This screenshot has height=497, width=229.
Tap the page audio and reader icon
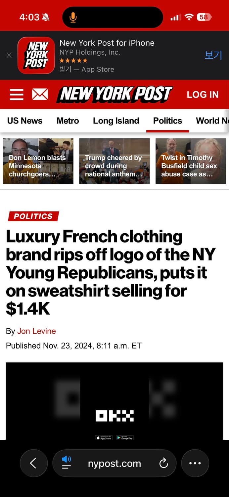click(67, 463)
